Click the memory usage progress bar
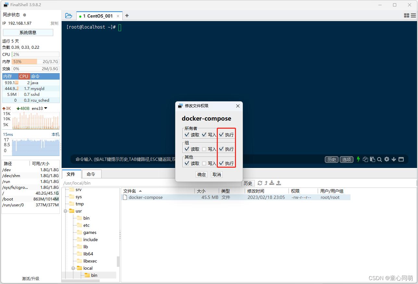This screenshot has height=284, width=418. pyautogui.click(x=35, y=61)
